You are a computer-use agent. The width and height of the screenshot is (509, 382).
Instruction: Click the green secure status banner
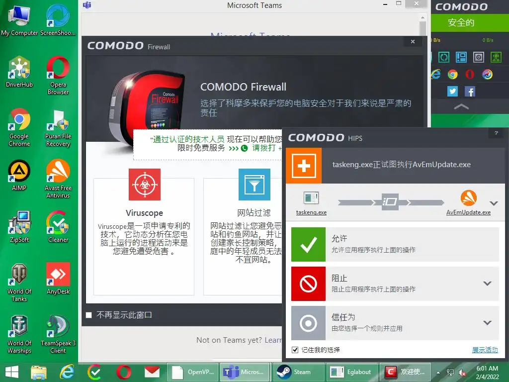click(x=470, y=23)
